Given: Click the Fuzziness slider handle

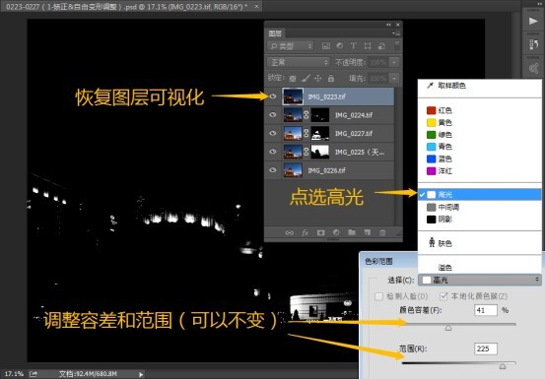Looking at the screenshot, I should point(448,327).
